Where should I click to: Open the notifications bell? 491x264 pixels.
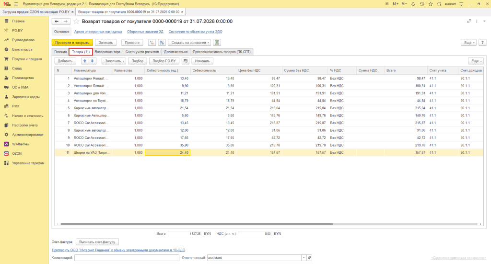pos(413,4)
